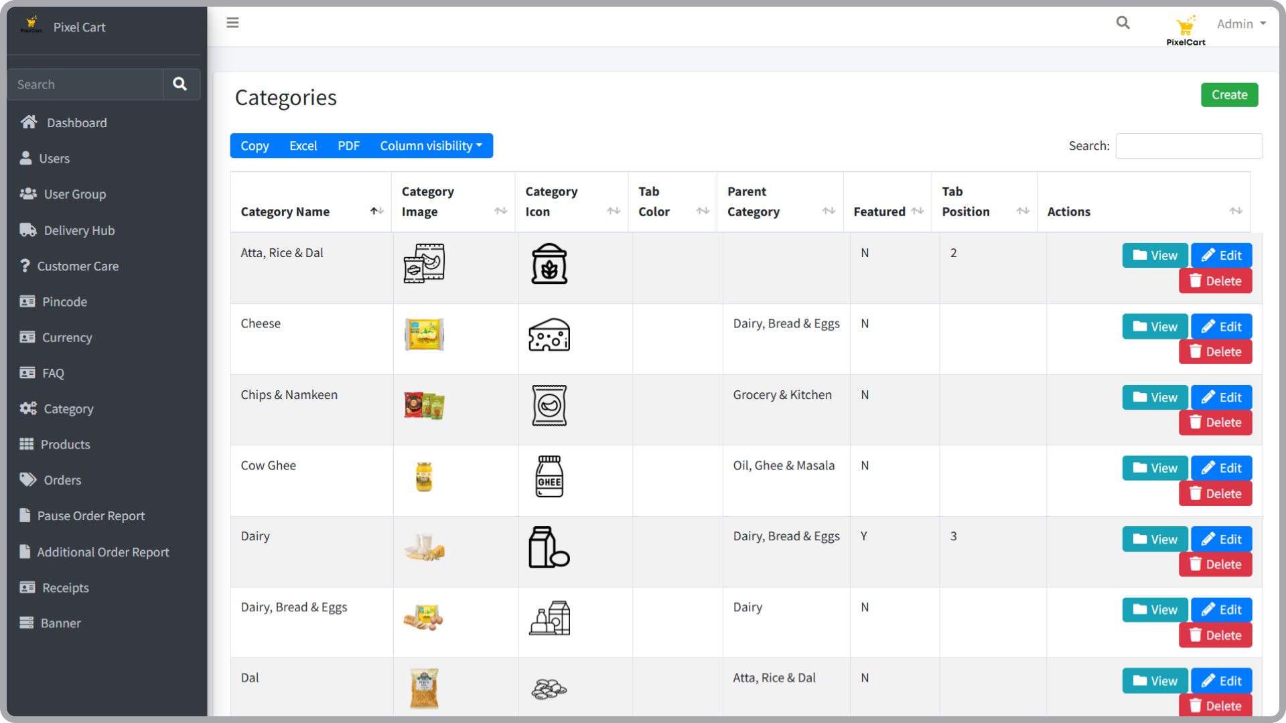Edit the Atta, Rice & Dal category
Viewport: 1286px width, 723px height.
(1221, 256)
